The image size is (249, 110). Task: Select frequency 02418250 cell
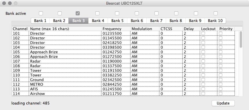pos(116,43)
